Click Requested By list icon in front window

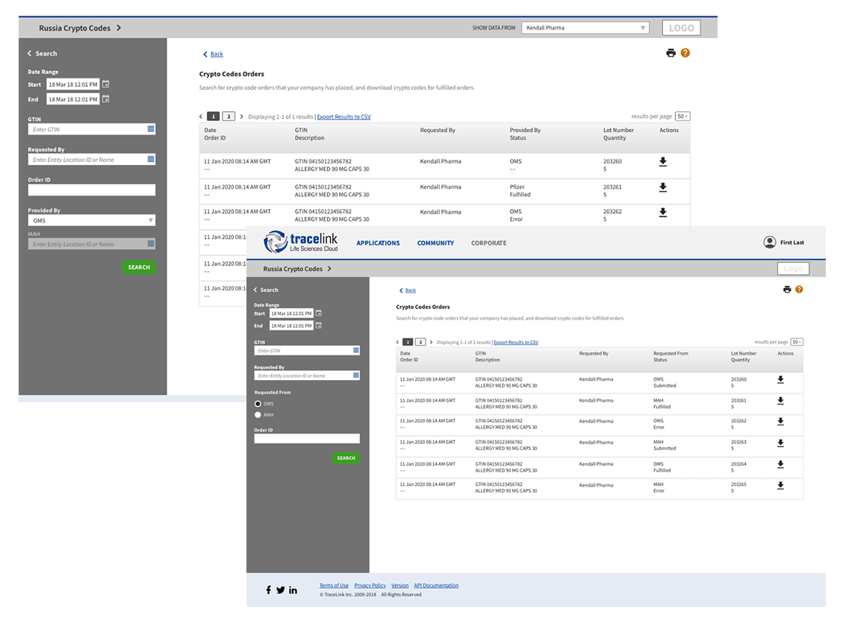[x=356, y=375]
